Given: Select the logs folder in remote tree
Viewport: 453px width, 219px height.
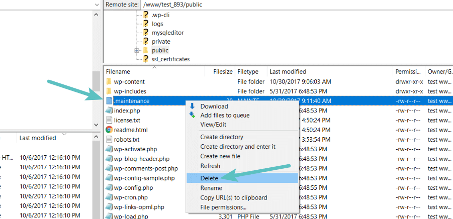Looking at the screenshot, I should point(157,24).
